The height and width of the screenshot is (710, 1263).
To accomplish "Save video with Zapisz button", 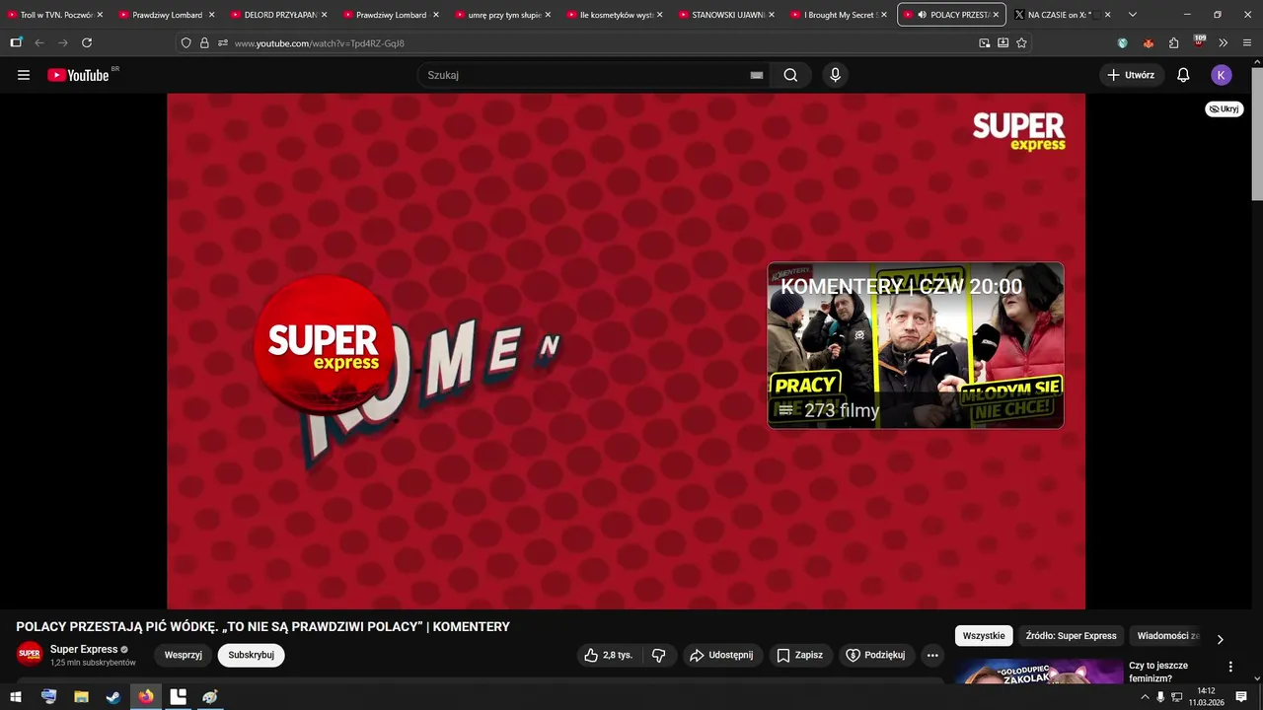I will 799,655.
